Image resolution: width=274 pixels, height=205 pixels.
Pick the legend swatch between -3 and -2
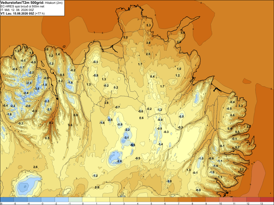point(48,200)
